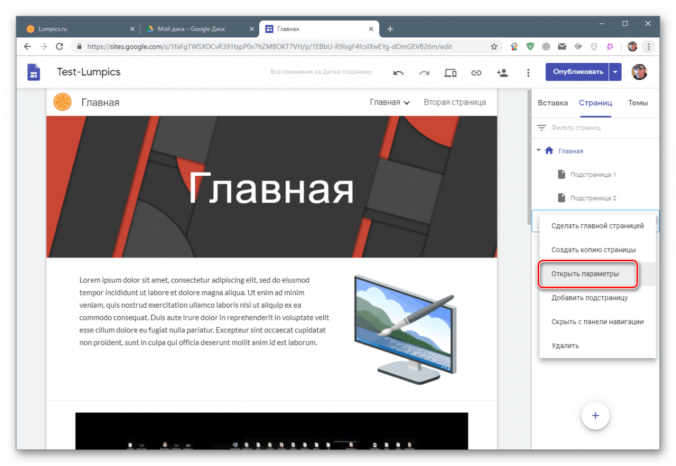Open the Chrome profile avatar
Screen dimensions: 676x466
click(x=632, y=46)
